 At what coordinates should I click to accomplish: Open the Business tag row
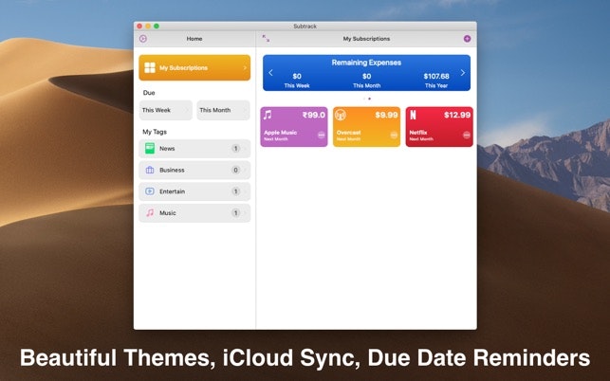click(x=194, y=170)
